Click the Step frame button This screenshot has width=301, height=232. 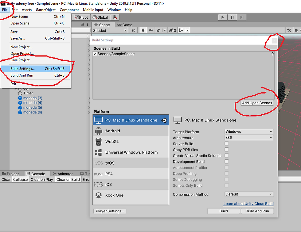point(242,17)
